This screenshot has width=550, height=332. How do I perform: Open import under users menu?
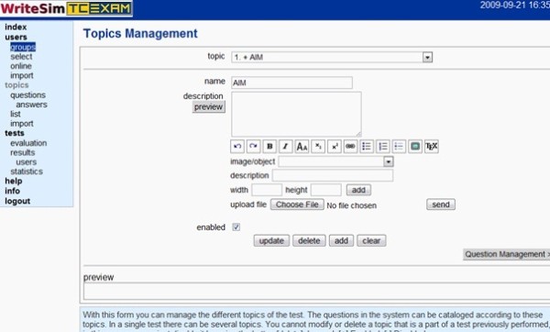22,75
